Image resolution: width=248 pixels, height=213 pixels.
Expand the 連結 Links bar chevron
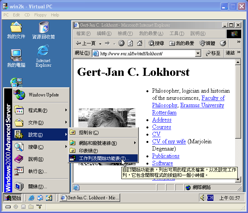(x=238, y=52)
